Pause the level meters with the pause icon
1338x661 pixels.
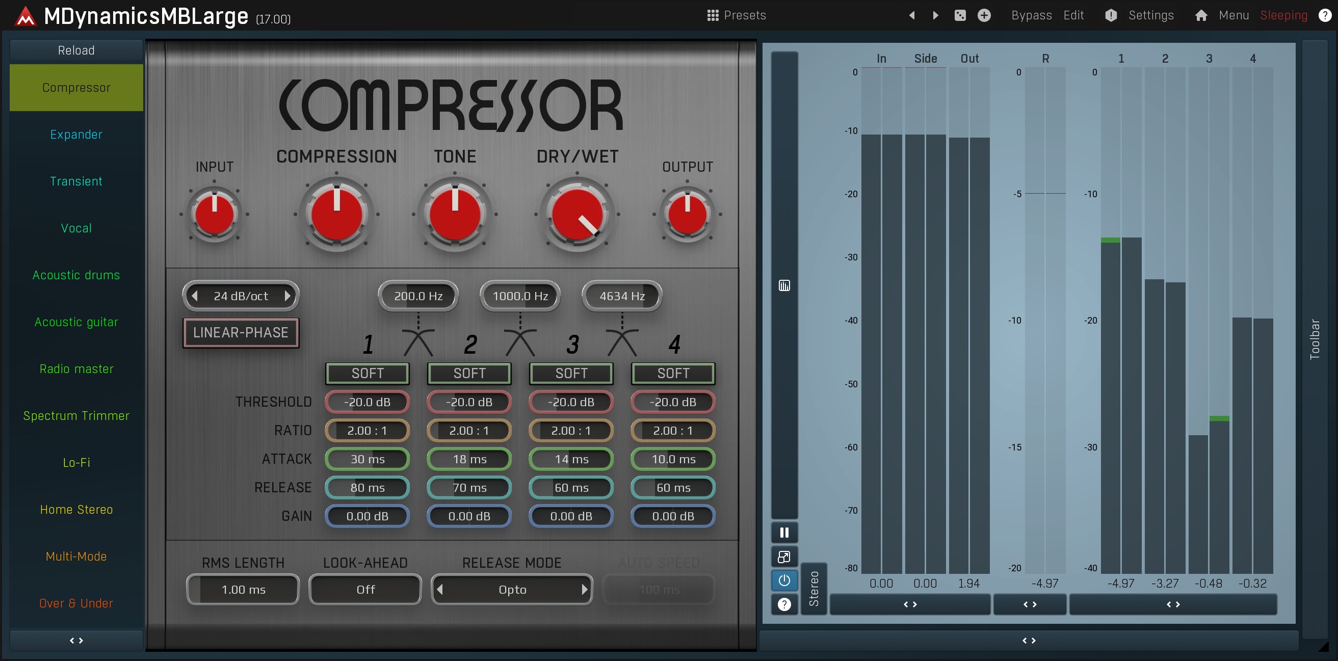click(784, 532)
